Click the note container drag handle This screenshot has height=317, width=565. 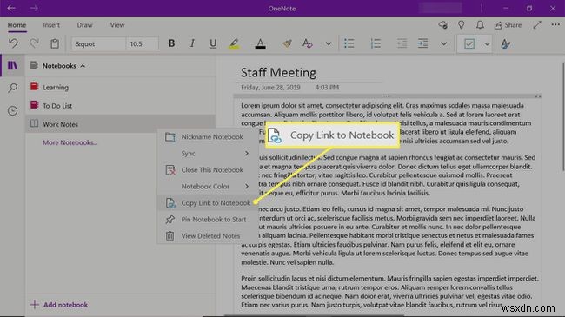[x=387, y=96]
